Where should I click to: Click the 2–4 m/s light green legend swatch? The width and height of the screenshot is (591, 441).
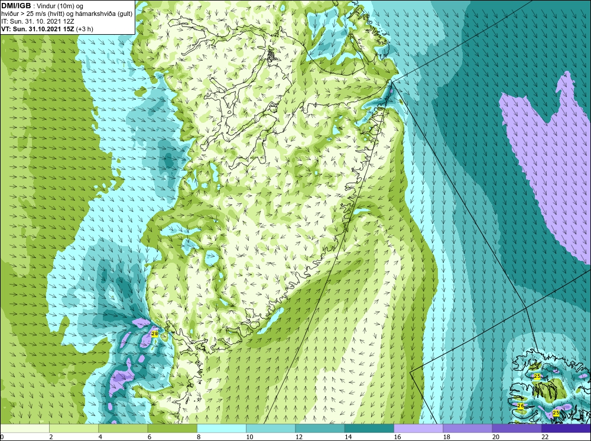74,428
